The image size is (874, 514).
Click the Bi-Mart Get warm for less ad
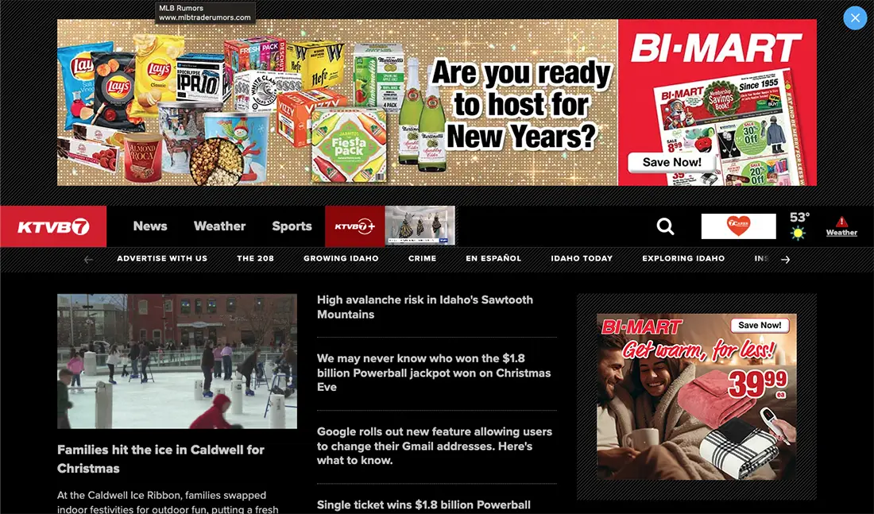click(697, 397)
